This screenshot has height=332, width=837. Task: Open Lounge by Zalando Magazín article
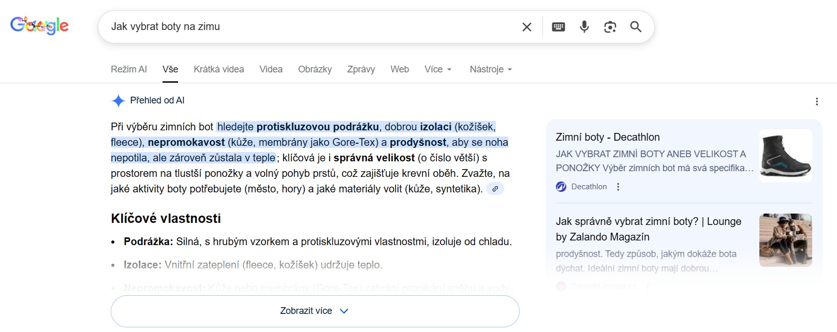649,229
